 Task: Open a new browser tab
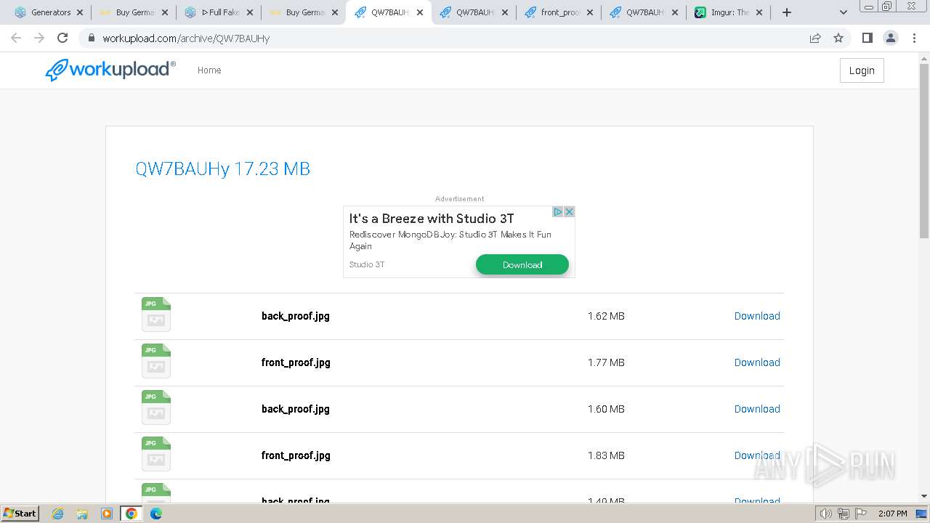click(x=787, y=12)
